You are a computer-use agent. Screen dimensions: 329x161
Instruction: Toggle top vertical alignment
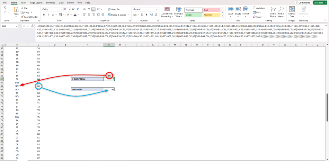pyautogui.click(x=84, y=9)
